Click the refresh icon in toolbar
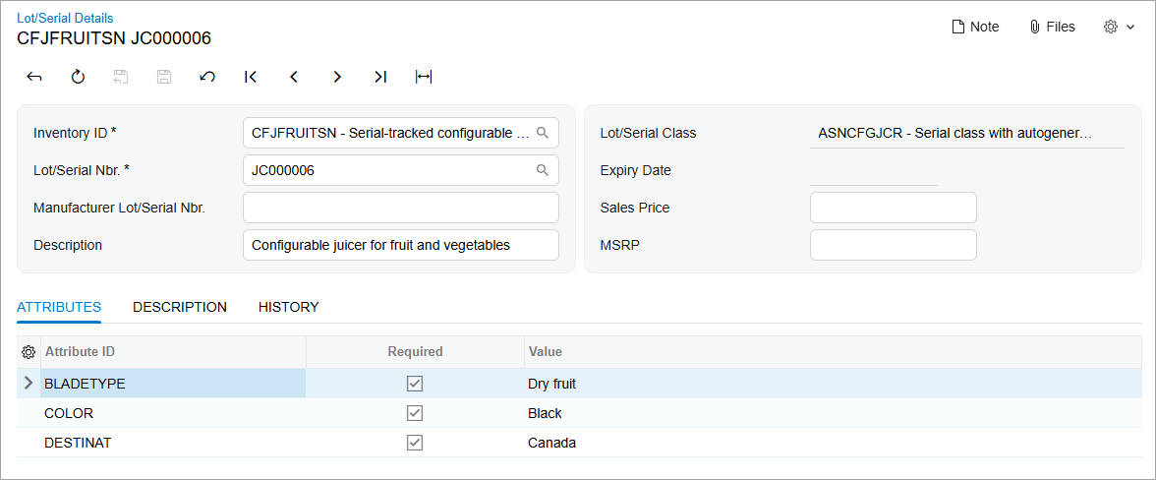 point(78,77)
